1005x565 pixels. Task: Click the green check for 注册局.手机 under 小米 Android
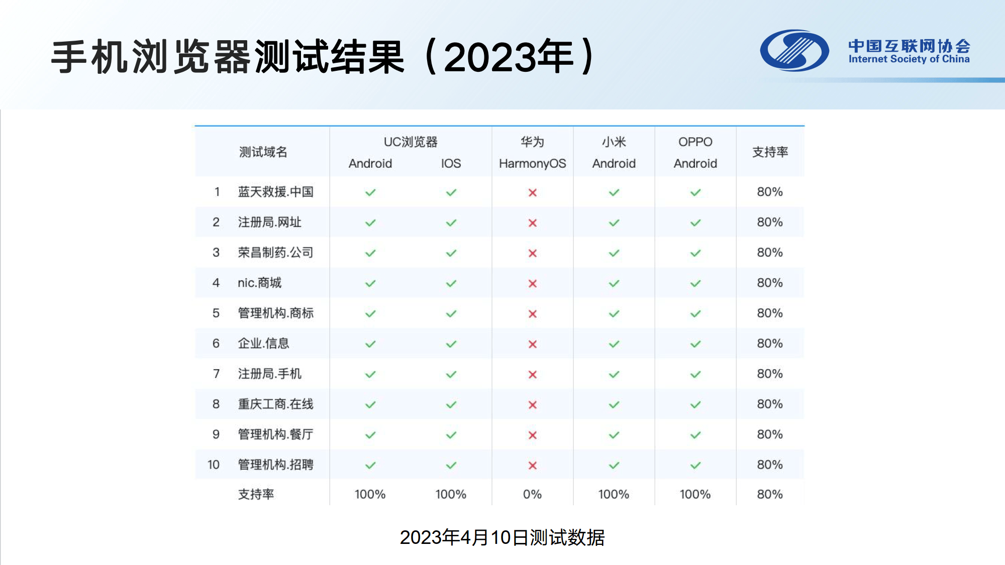click(614, 374)
